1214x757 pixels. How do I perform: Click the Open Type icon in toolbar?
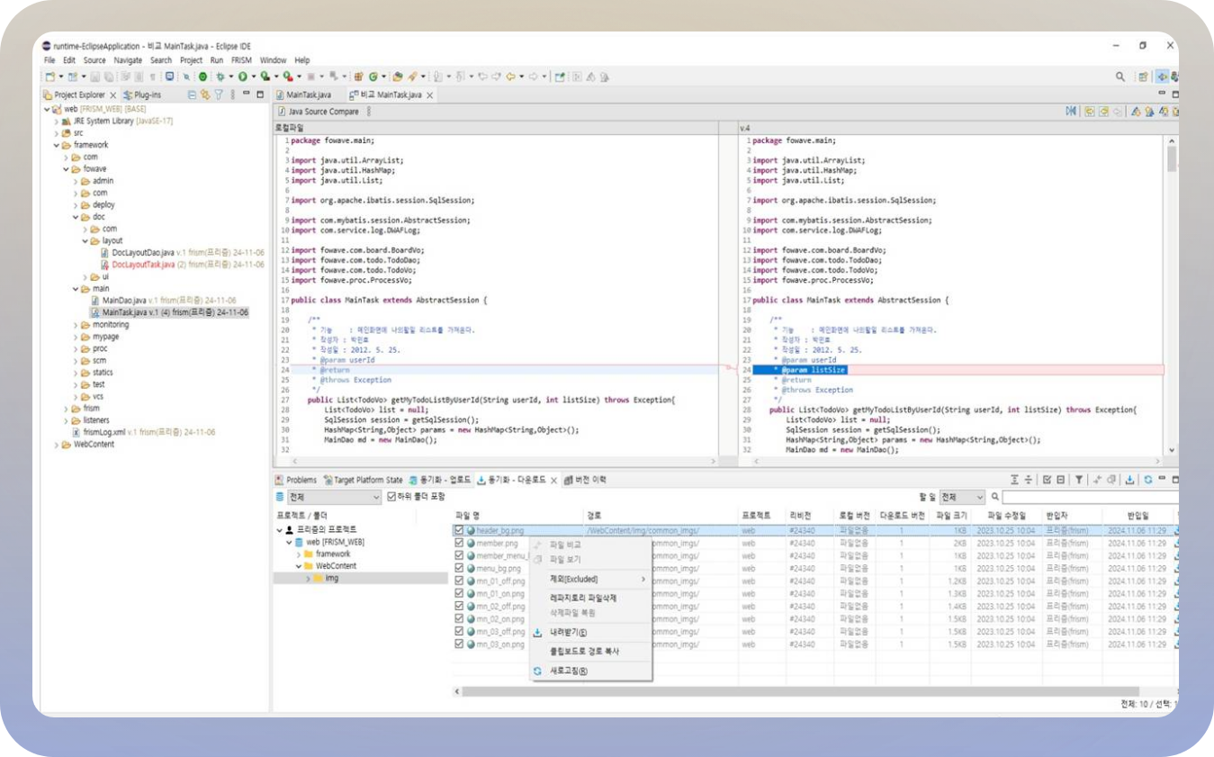(x=398, y=77)
